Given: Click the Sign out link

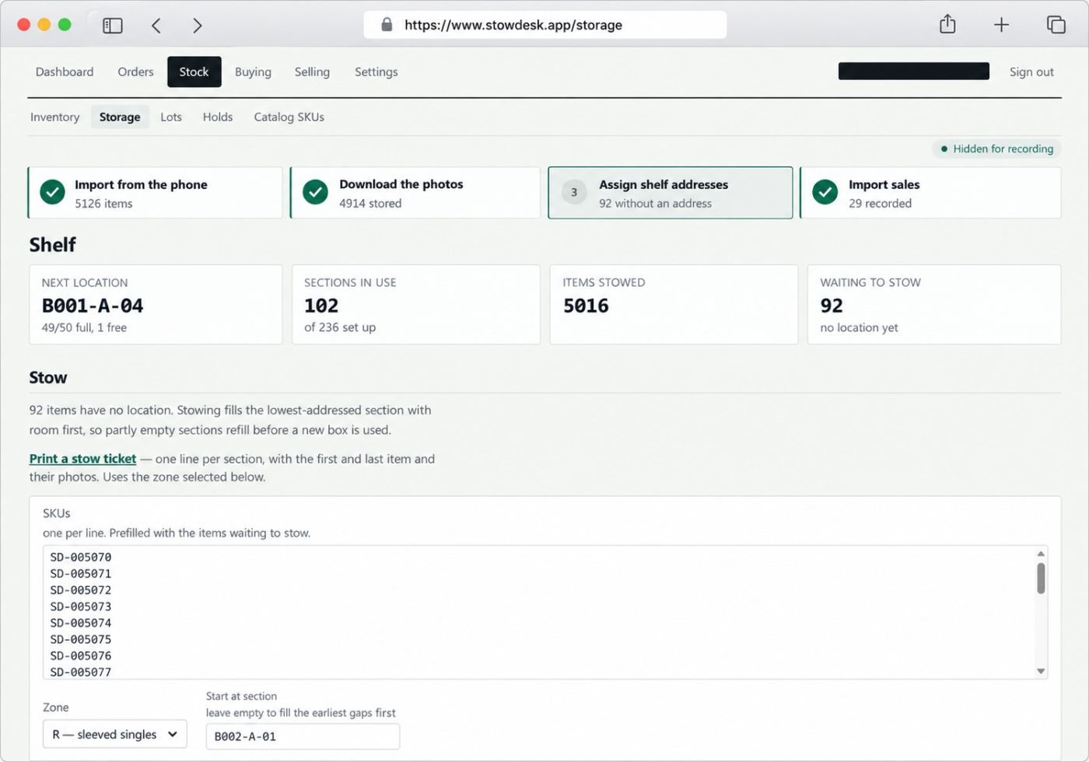Looking at the screenshot, I should 1031,72.
